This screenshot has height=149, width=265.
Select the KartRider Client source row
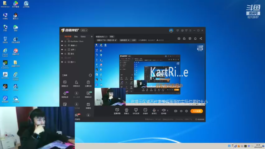point(77,41)
